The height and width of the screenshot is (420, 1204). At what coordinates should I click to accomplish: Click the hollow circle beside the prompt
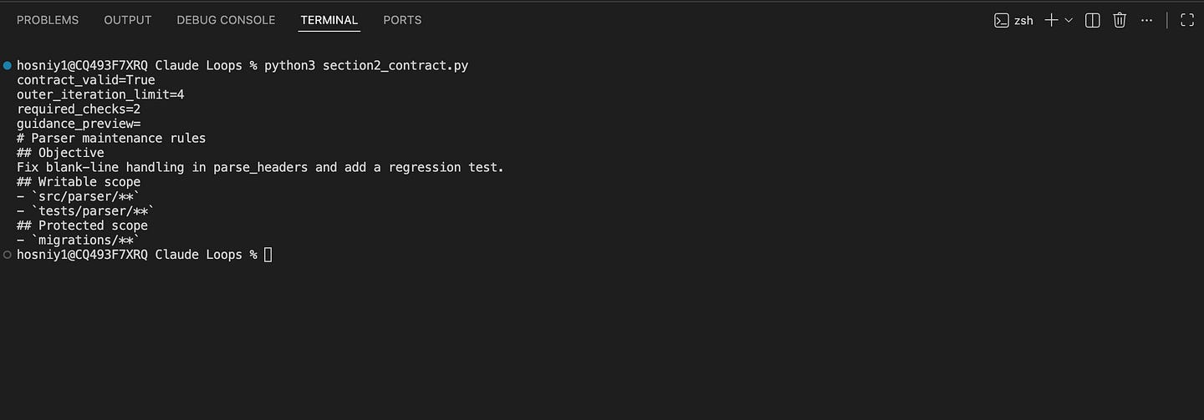click(x=8, y=254)
